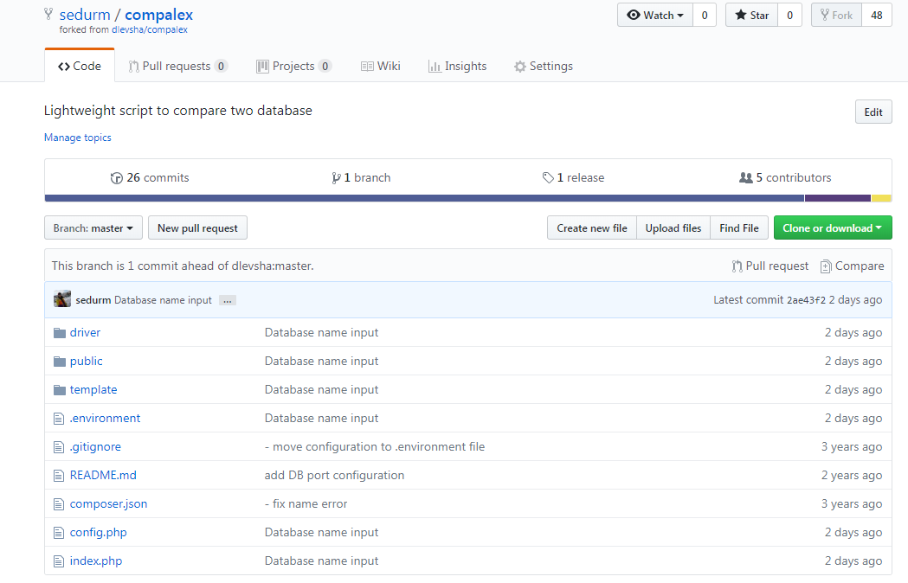Switch to the Code tab
This screenshot has height=583, width=908.
click(80, 66)
